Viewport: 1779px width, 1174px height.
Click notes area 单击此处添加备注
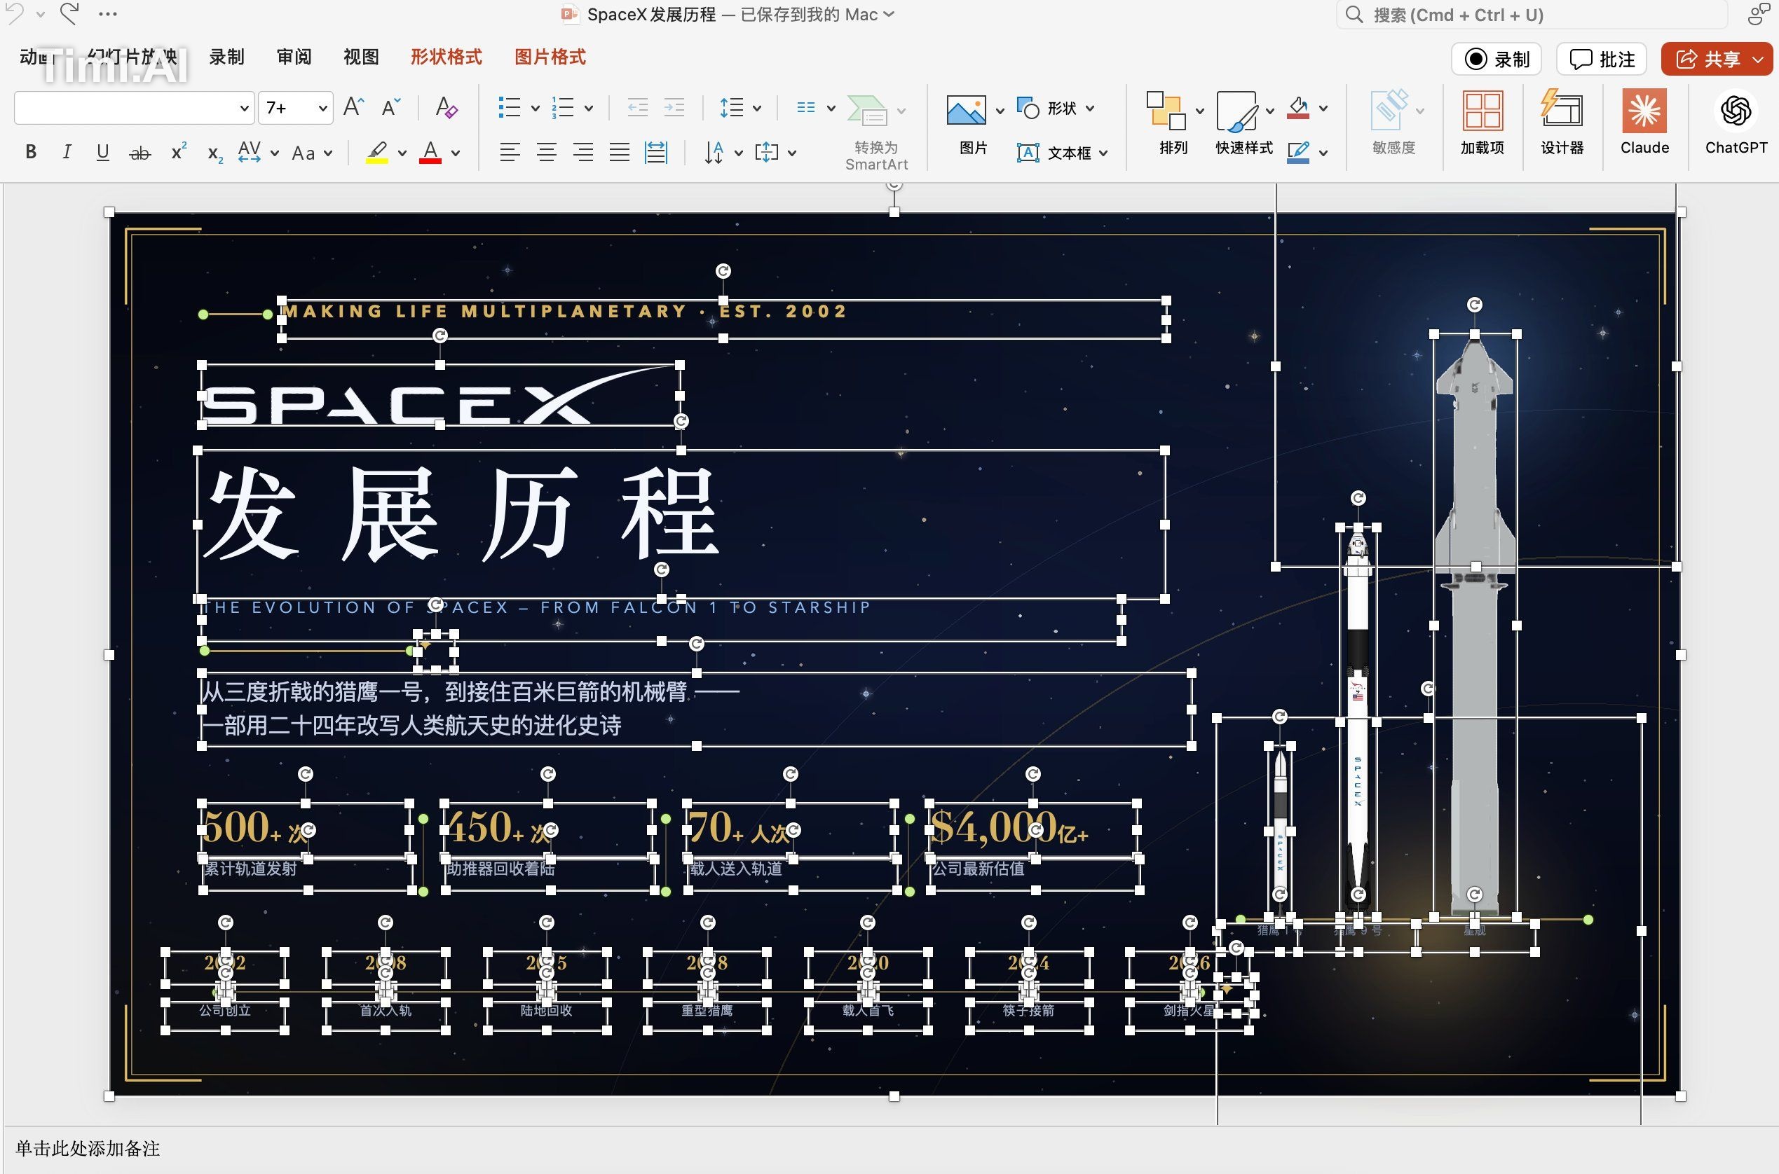point(88,1149)
